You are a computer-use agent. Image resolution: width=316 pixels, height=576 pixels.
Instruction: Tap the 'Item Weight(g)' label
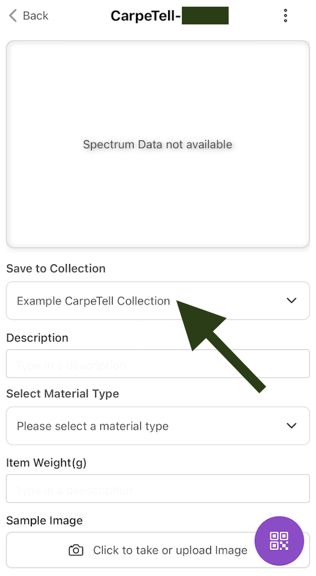[x=46, y=463]
